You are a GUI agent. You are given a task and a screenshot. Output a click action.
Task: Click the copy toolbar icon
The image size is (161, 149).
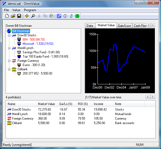45,16
